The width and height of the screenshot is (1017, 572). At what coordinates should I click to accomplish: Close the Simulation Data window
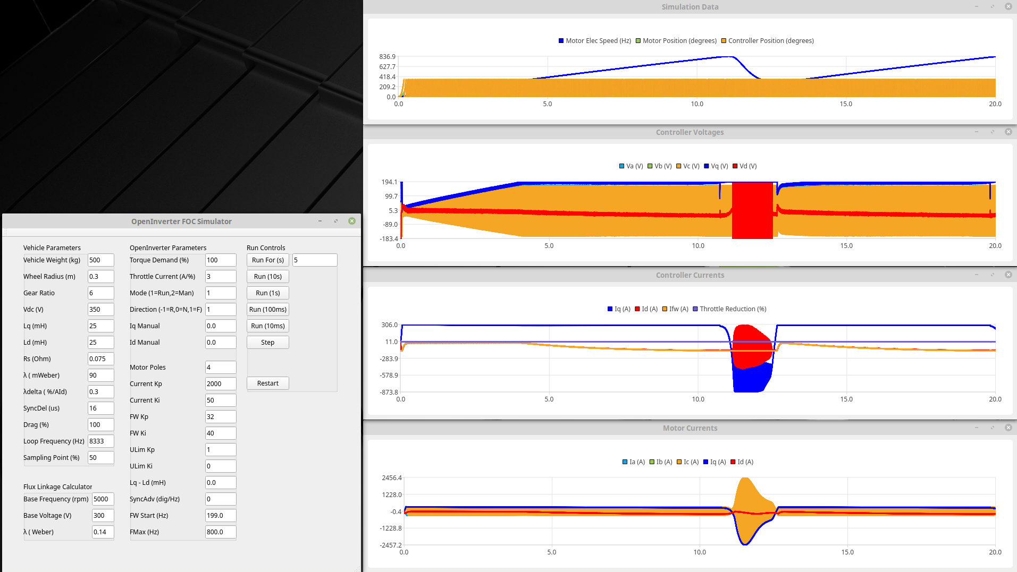[1008, 7]
